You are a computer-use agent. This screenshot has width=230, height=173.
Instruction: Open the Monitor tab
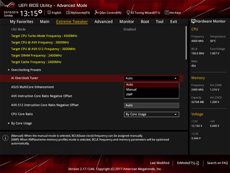127,22
